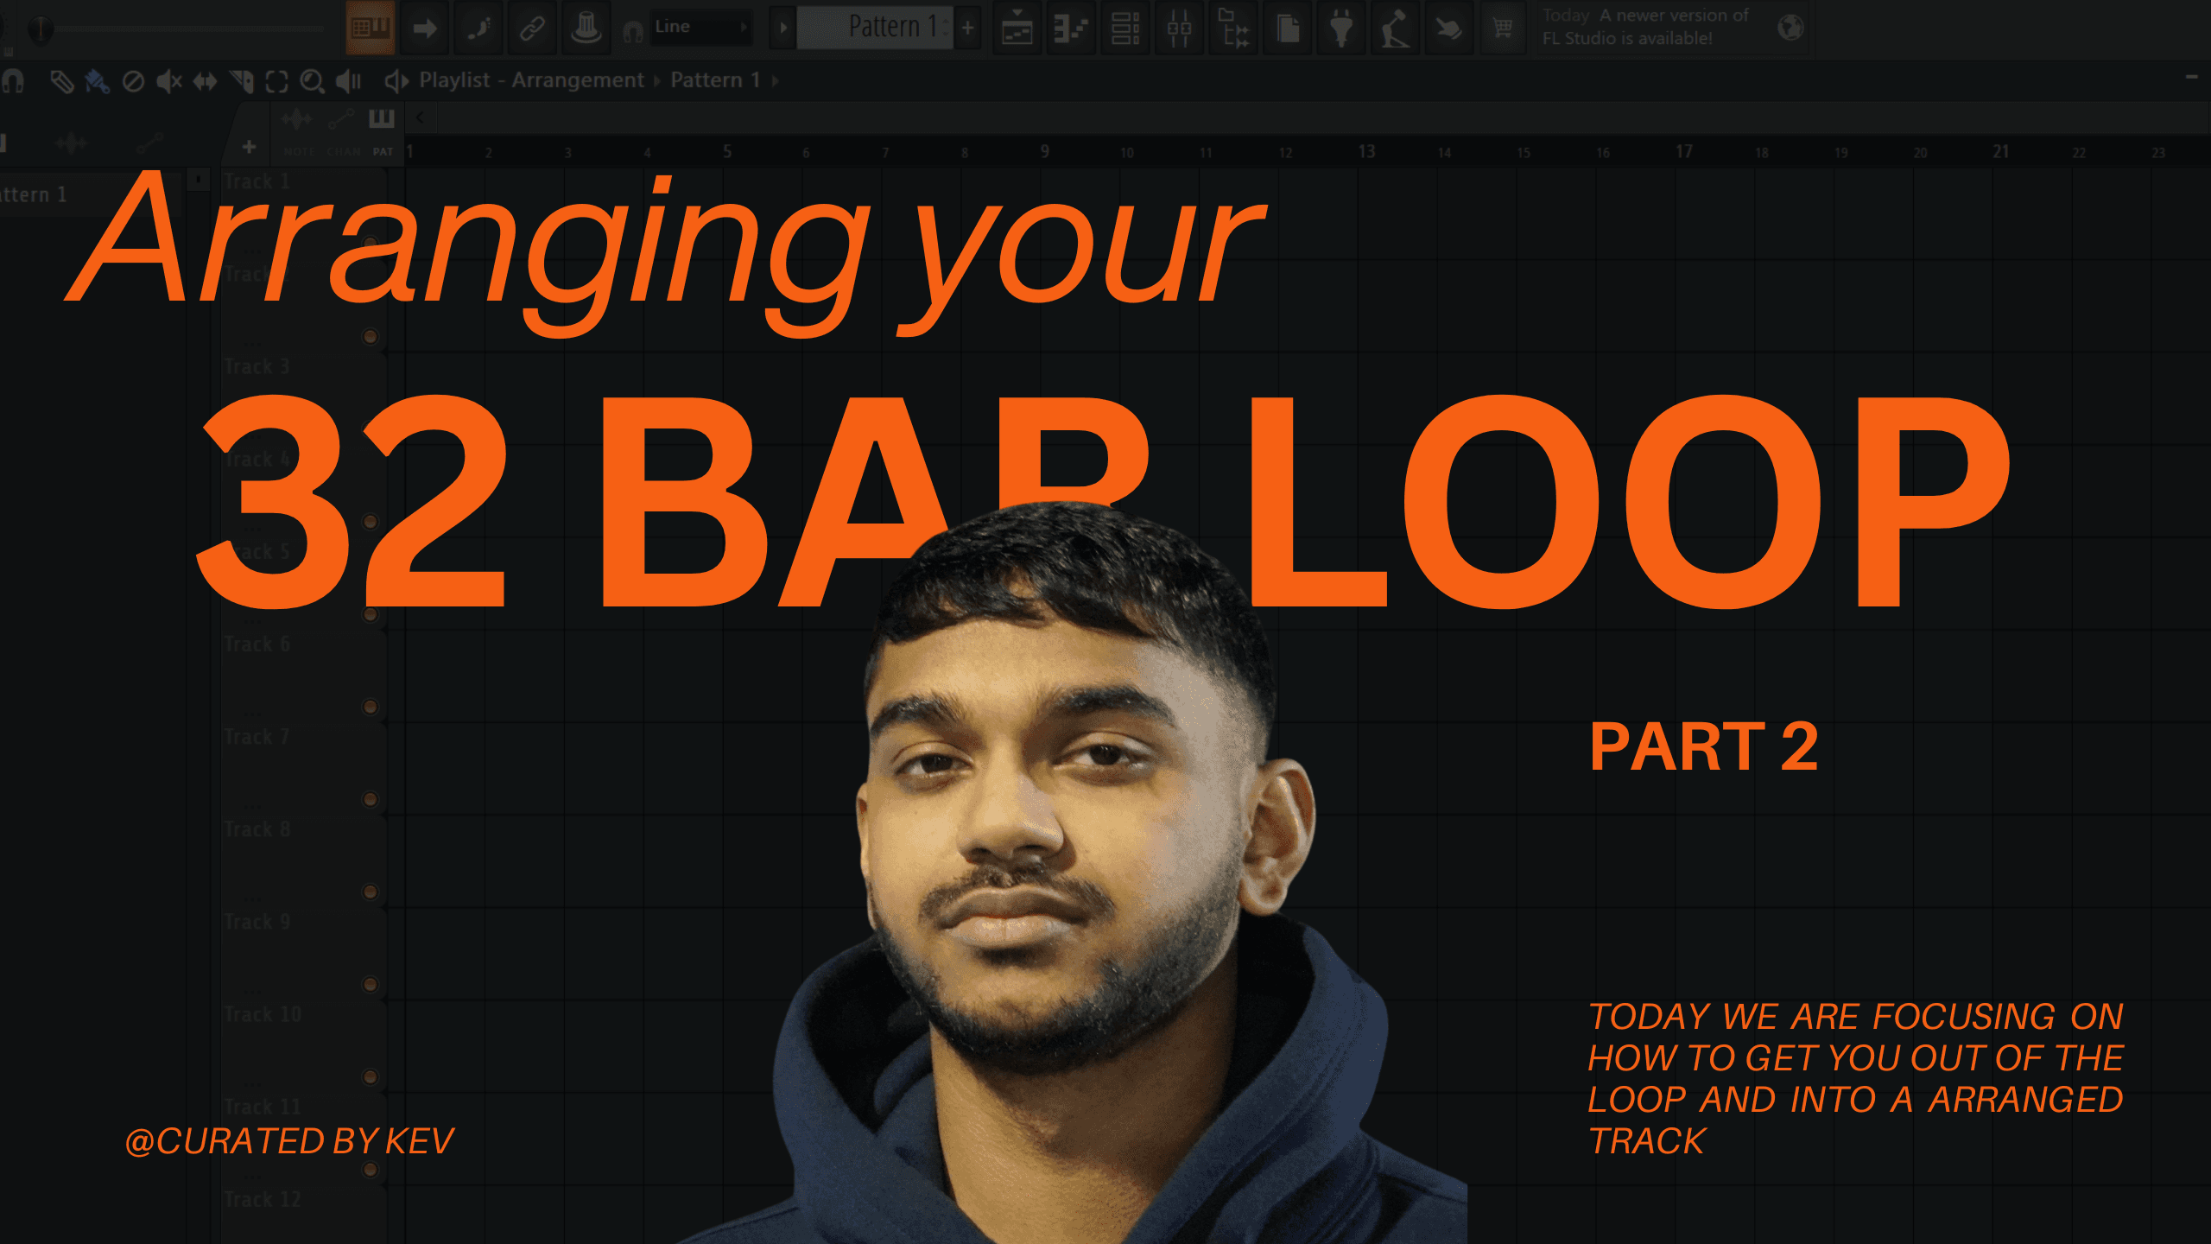The image size is (2211, 1244).
Task: Toggle mute dot on Track 11
Action: point(371,1170)
